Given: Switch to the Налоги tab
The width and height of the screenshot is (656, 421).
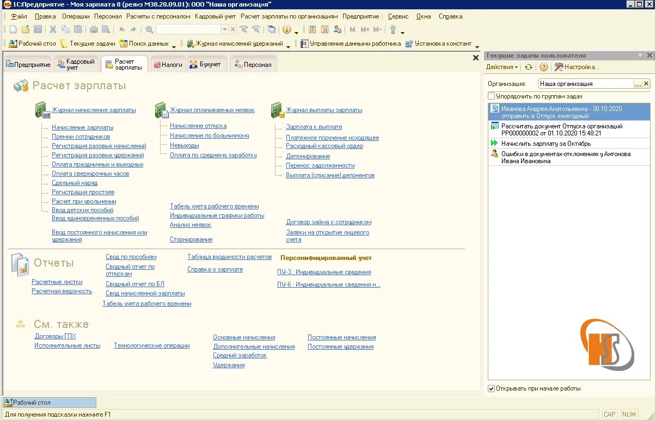Looking at the screenshot, I should click(168, 64).
